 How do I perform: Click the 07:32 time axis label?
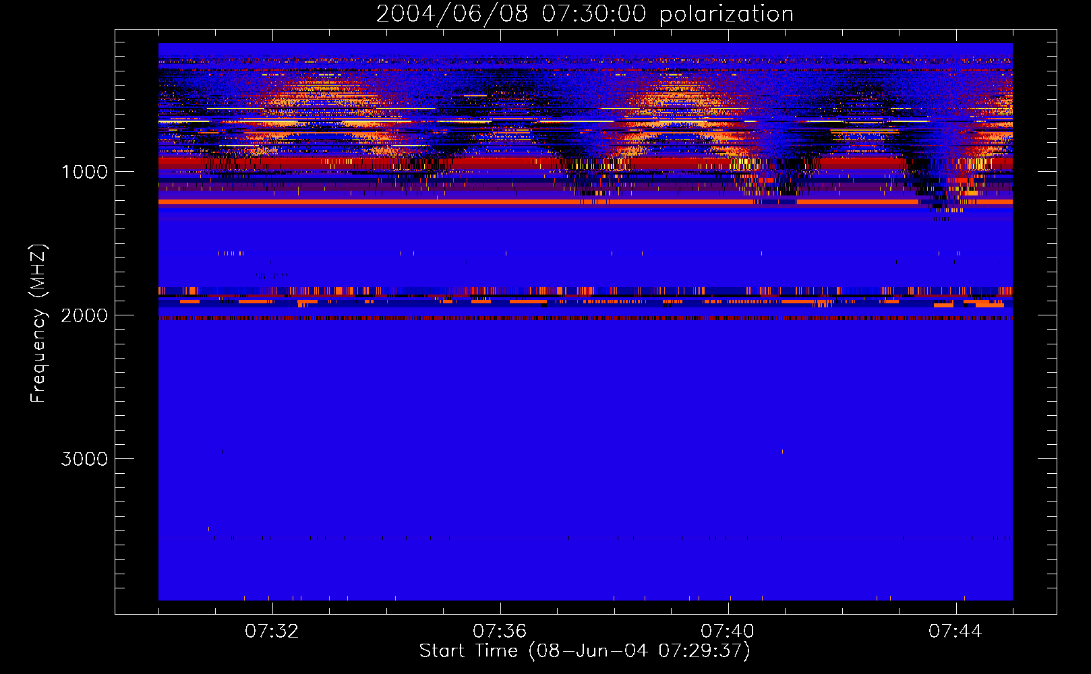click(272, 632)
